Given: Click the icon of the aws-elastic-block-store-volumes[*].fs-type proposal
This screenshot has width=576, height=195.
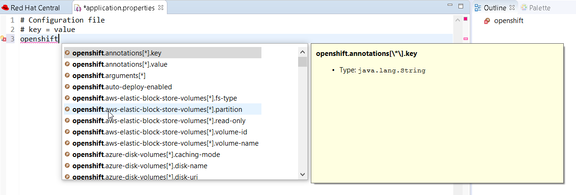Looking at the screenshot, I should [x=67, y=98].
